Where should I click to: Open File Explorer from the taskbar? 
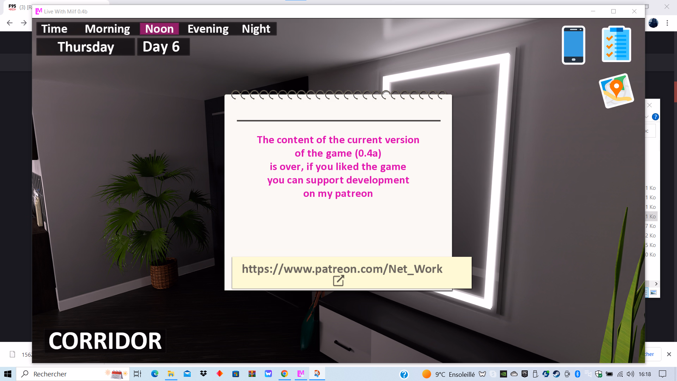click(171, 374)
